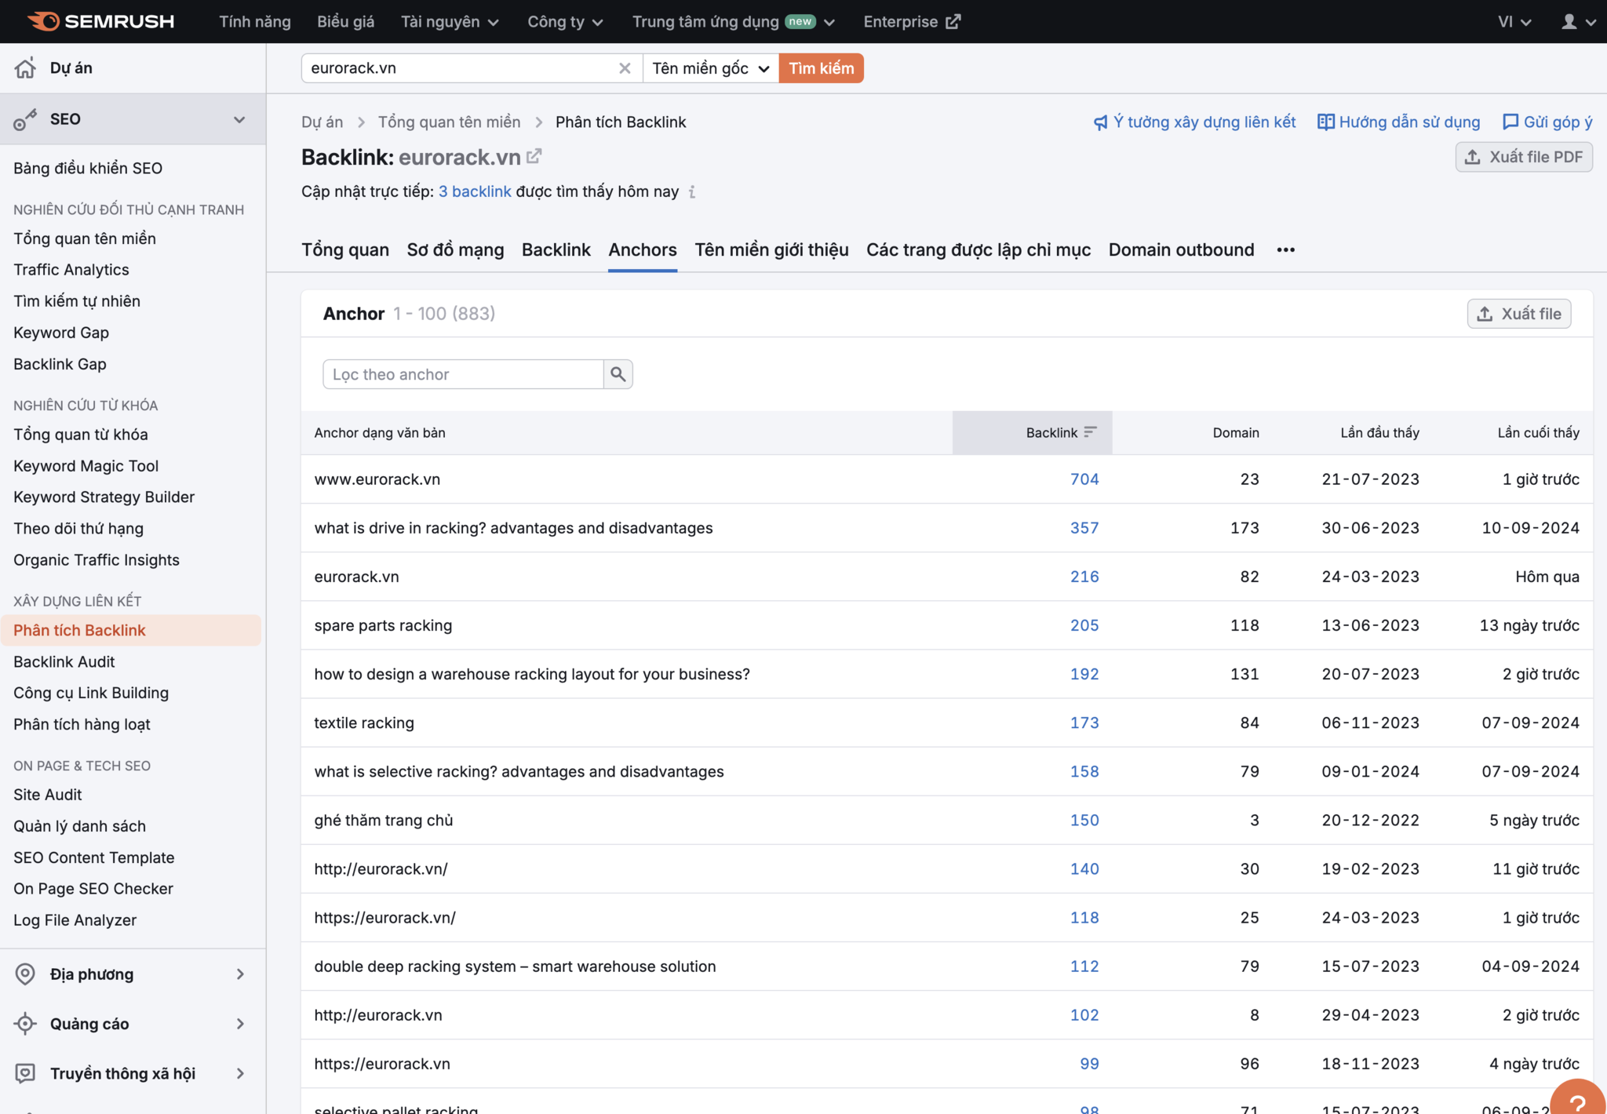1607x1114 pixels.
Task: Open Ý tưởng xây dựng liên kết
Action: pyautogui.click(x=1194, y=122)
